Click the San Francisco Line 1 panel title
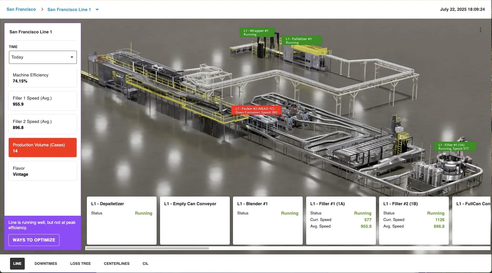Screen dimensions: 492x273 tap(31, 32)
